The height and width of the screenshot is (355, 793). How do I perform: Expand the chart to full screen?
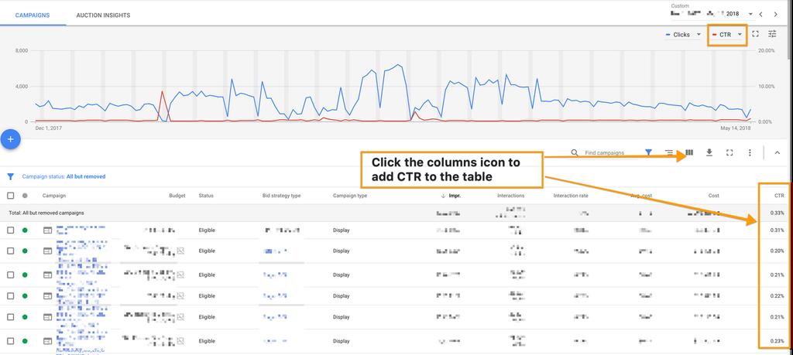pos(756,34)
